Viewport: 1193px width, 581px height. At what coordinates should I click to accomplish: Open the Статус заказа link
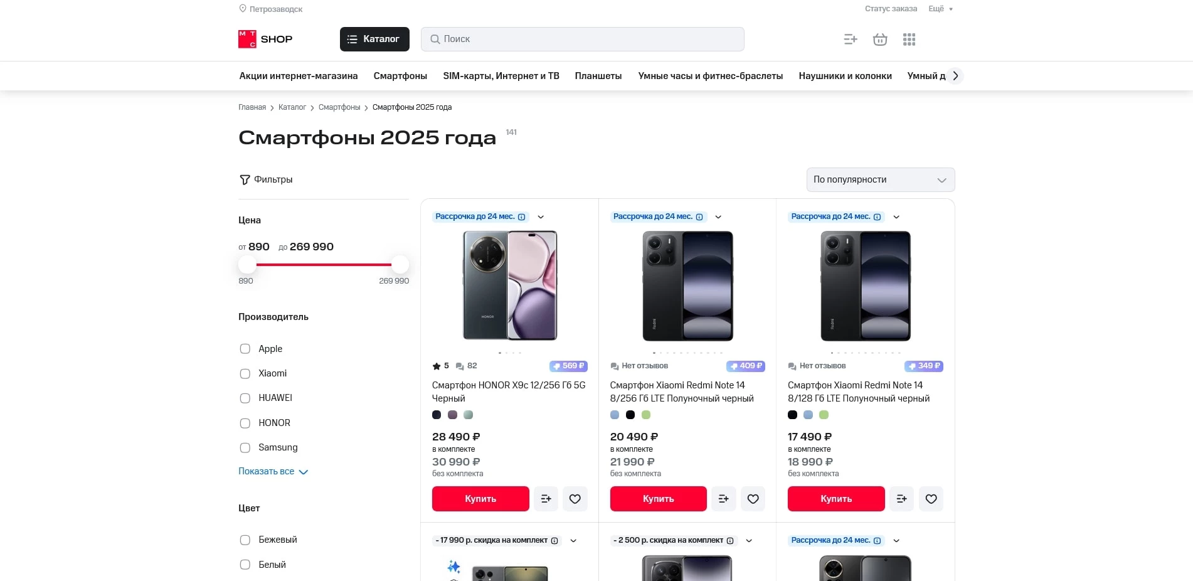[x=891, y=9]
